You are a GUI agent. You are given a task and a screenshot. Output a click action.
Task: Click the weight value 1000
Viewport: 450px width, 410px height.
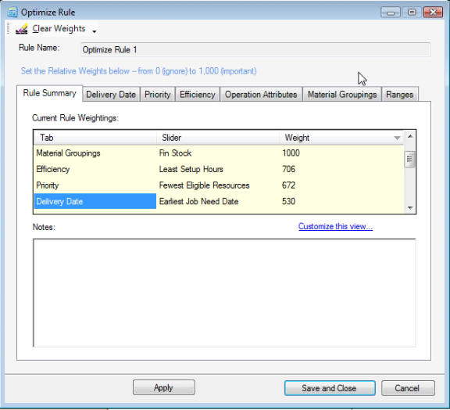click(x=291, y=153)
